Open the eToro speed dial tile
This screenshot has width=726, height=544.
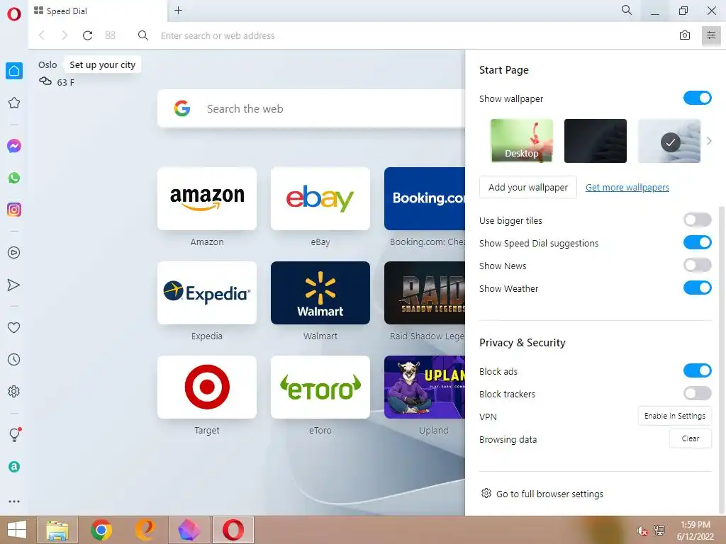(x=320, y=387)
